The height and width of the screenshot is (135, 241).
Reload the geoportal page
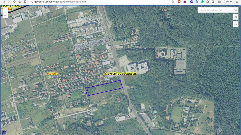point(14,2)
